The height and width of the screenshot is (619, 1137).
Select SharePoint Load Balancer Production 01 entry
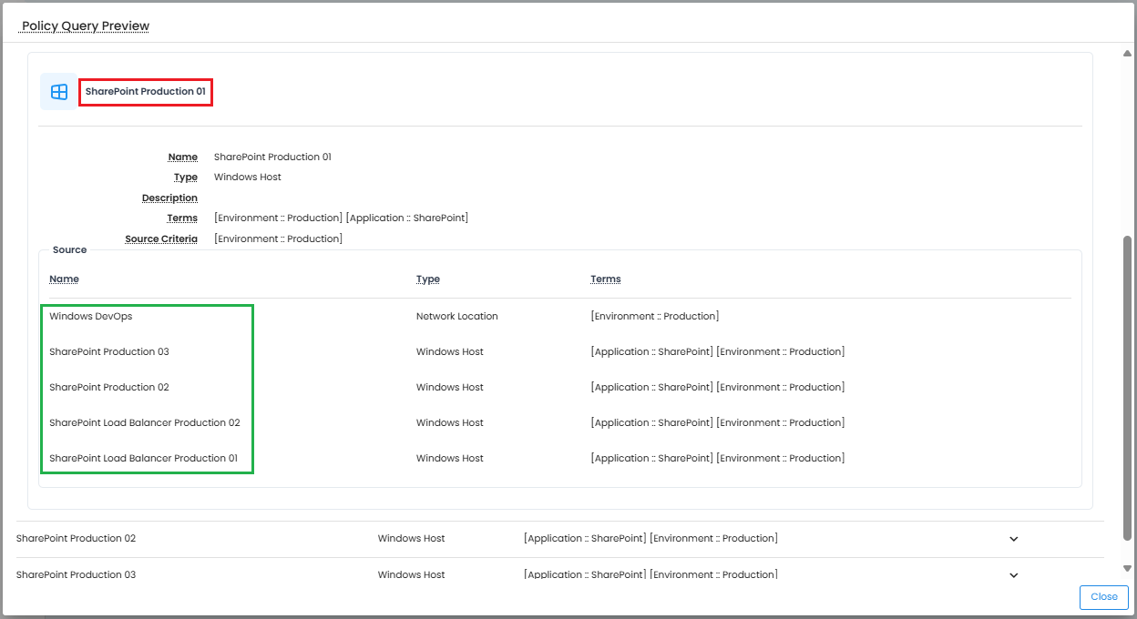pyautogui.click(x=143, y=459)
